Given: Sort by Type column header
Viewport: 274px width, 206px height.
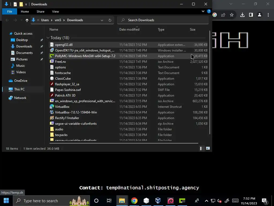Looking at the screenshot, I should tap(161, 30).
